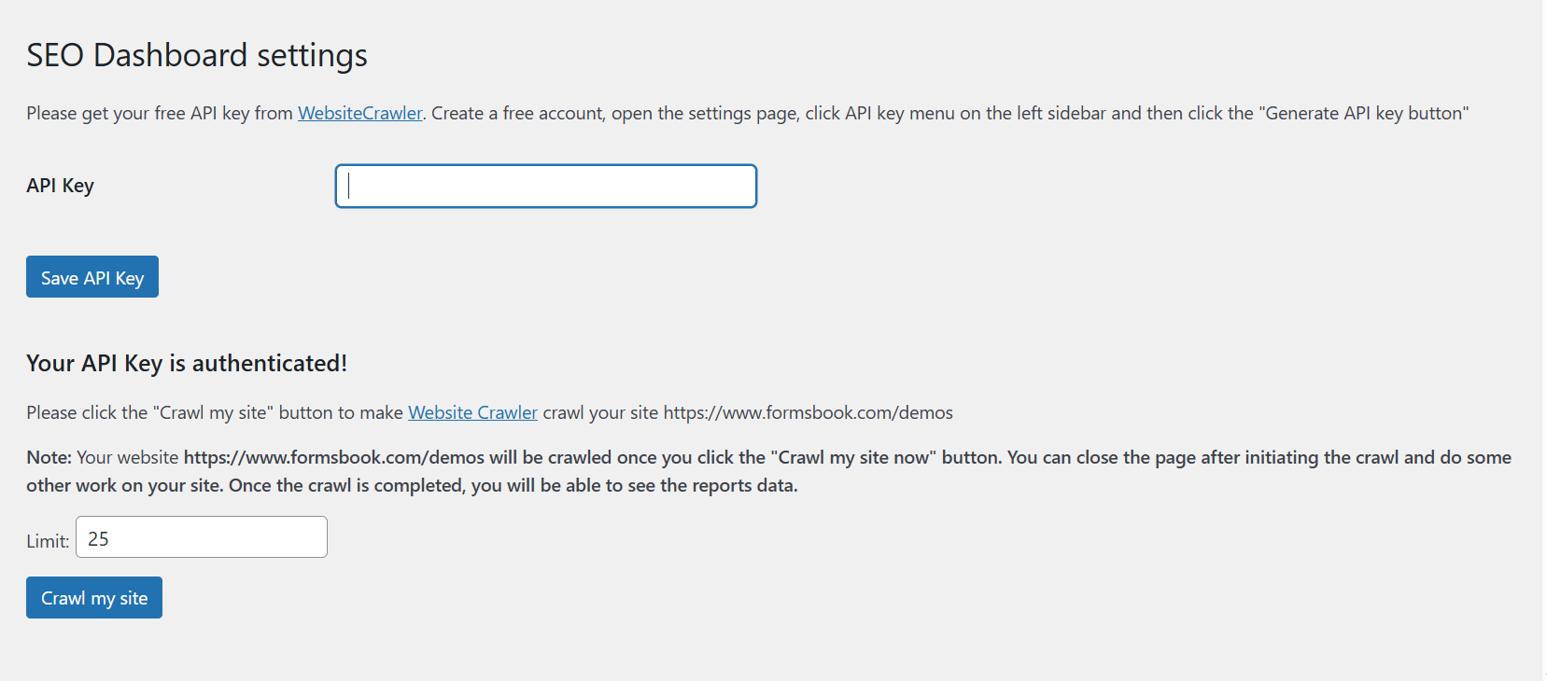Click into the API Key input field

545,187
